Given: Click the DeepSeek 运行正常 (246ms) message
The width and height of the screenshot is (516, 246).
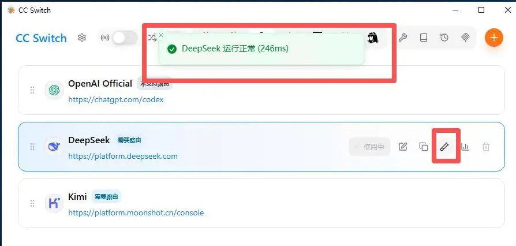Looking at the screenshot, I should coord(235,49).
